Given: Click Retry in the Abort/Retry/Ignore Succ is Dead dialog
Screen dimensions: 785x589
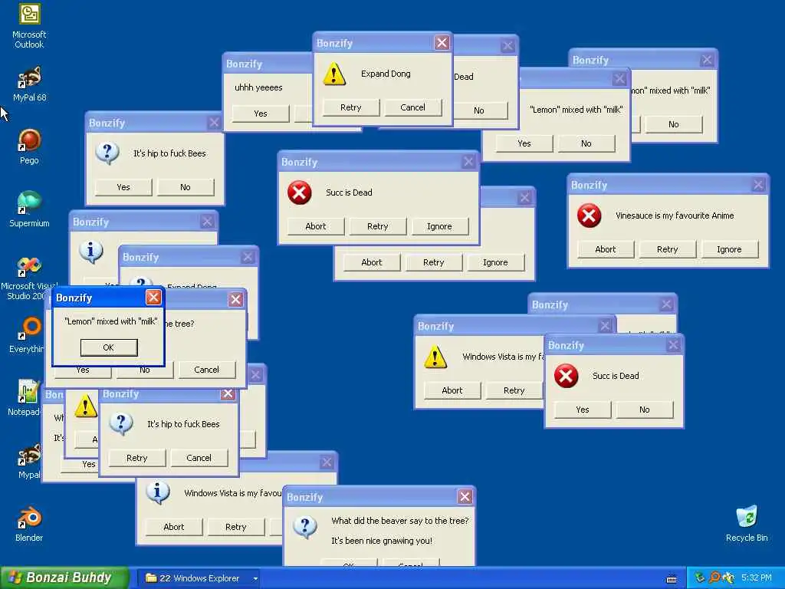Looking at the screenshot, I should (x=377, y=226).
